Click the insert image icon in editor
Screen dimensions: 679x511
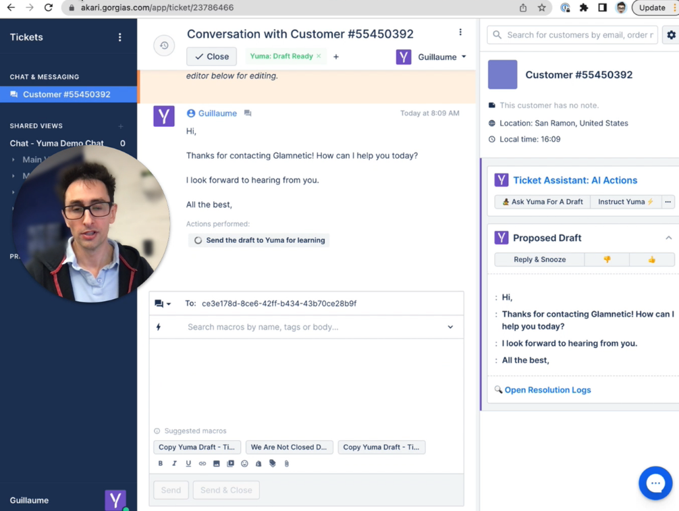217,464
